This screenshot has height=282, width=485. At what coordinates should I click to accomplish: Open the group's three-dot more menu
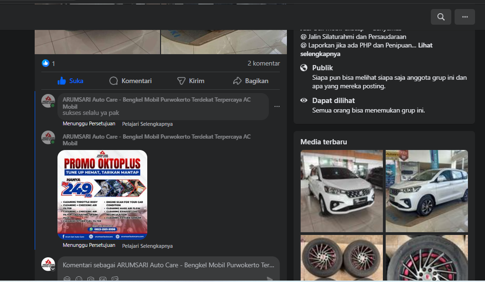click(465, 17)
